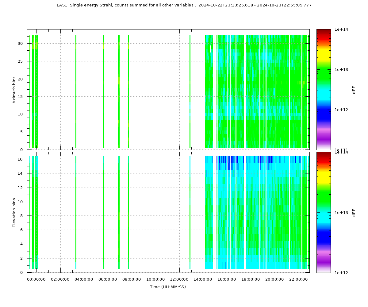
Task: Click the '00:00:00' time tick label
Action: tap(36, 279)
